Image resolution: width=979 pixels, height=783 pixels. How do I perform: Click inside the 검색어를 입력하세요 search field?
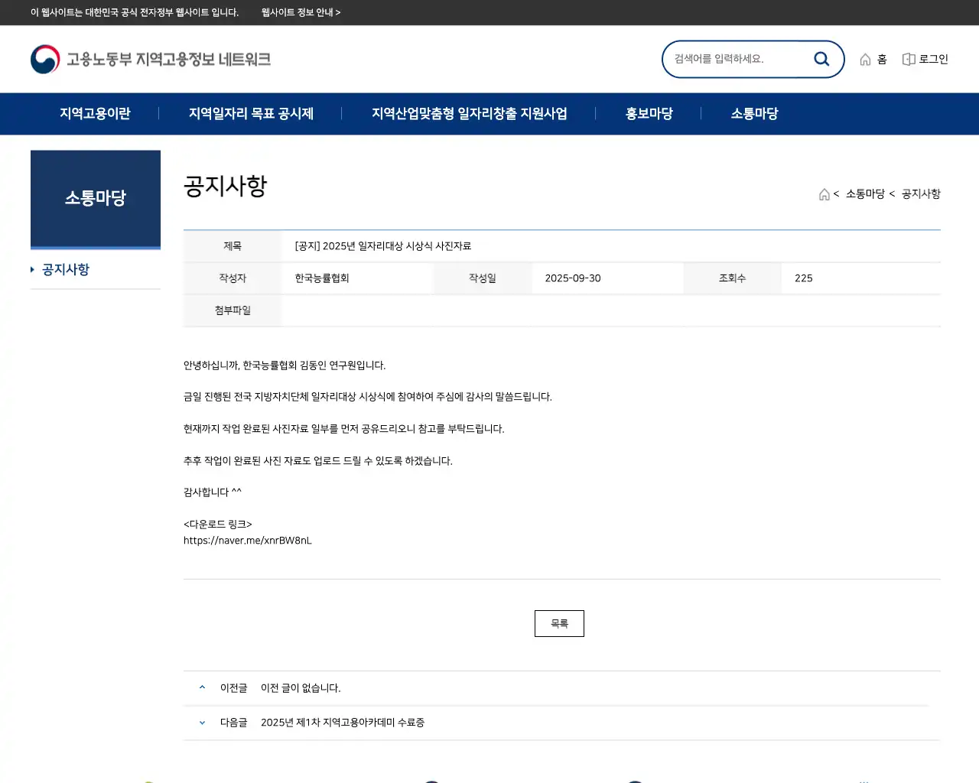[734, 58]
